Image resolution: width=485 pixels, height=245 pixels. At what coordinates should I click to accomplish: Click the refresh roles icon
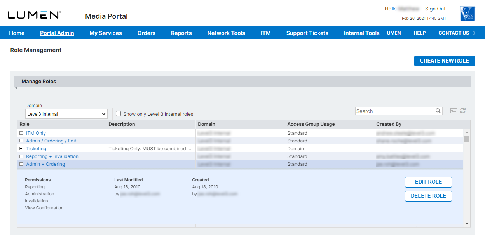click(463, 111)
